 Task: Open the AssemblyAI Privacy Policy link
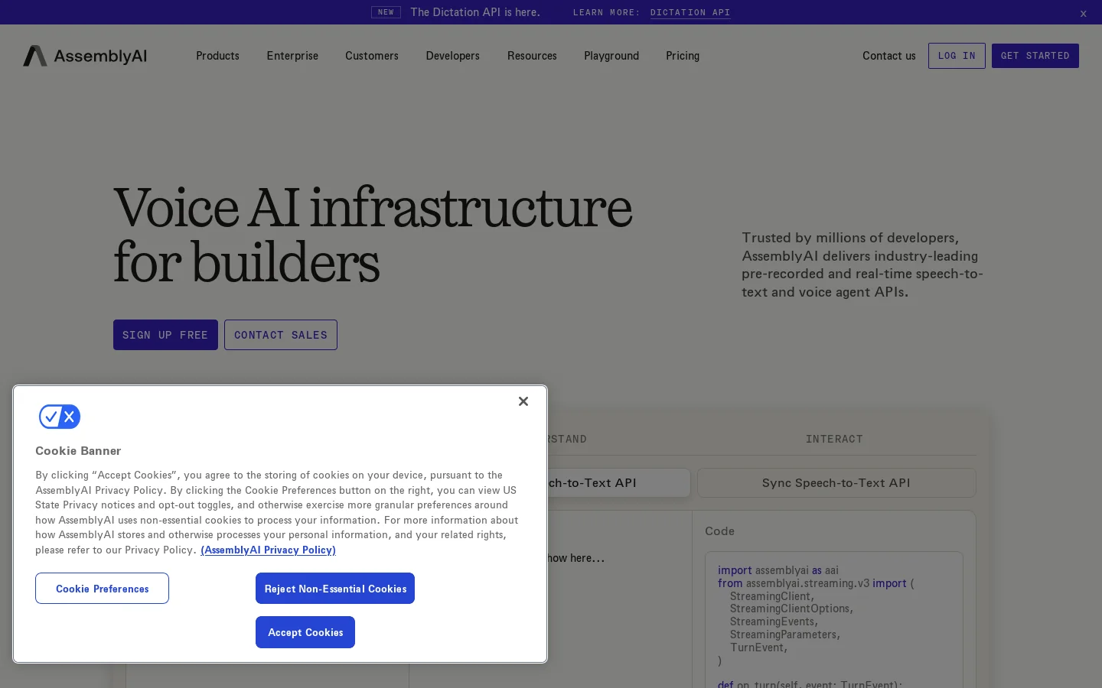[x=268, y=550]
